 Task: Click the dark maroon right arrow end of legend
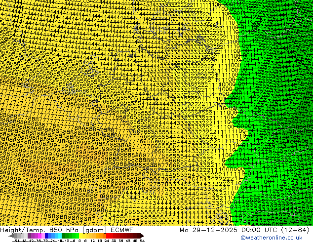pyautogui.click(x=142, y=236)
